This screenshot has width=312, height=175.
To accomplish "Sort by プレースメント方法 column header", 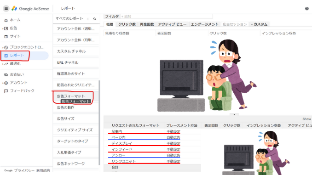I will point(182,125).
